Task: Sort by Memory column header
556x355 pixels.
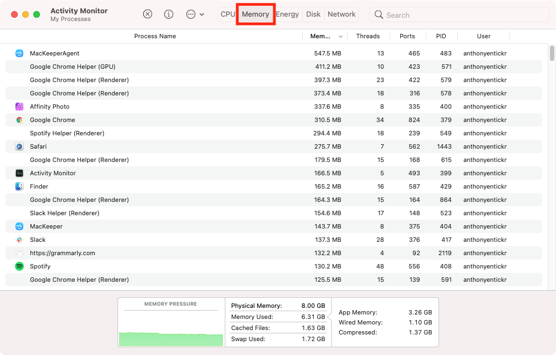Action: click(320, 36)
